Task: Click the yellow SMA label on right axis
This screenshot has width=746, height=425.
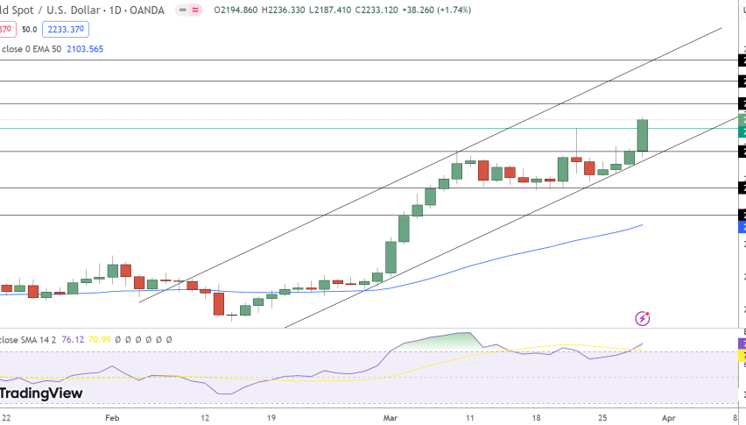Action: point(742,357)
